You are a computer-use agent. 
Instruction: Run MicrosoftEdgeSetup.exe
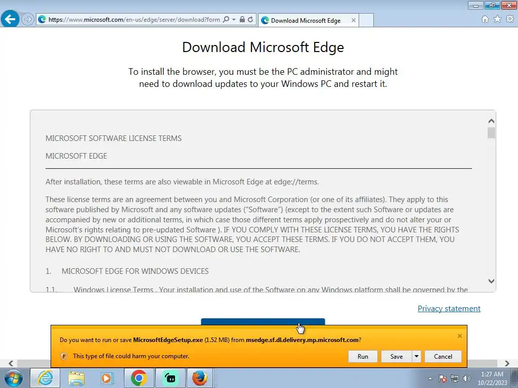(363, 356)
